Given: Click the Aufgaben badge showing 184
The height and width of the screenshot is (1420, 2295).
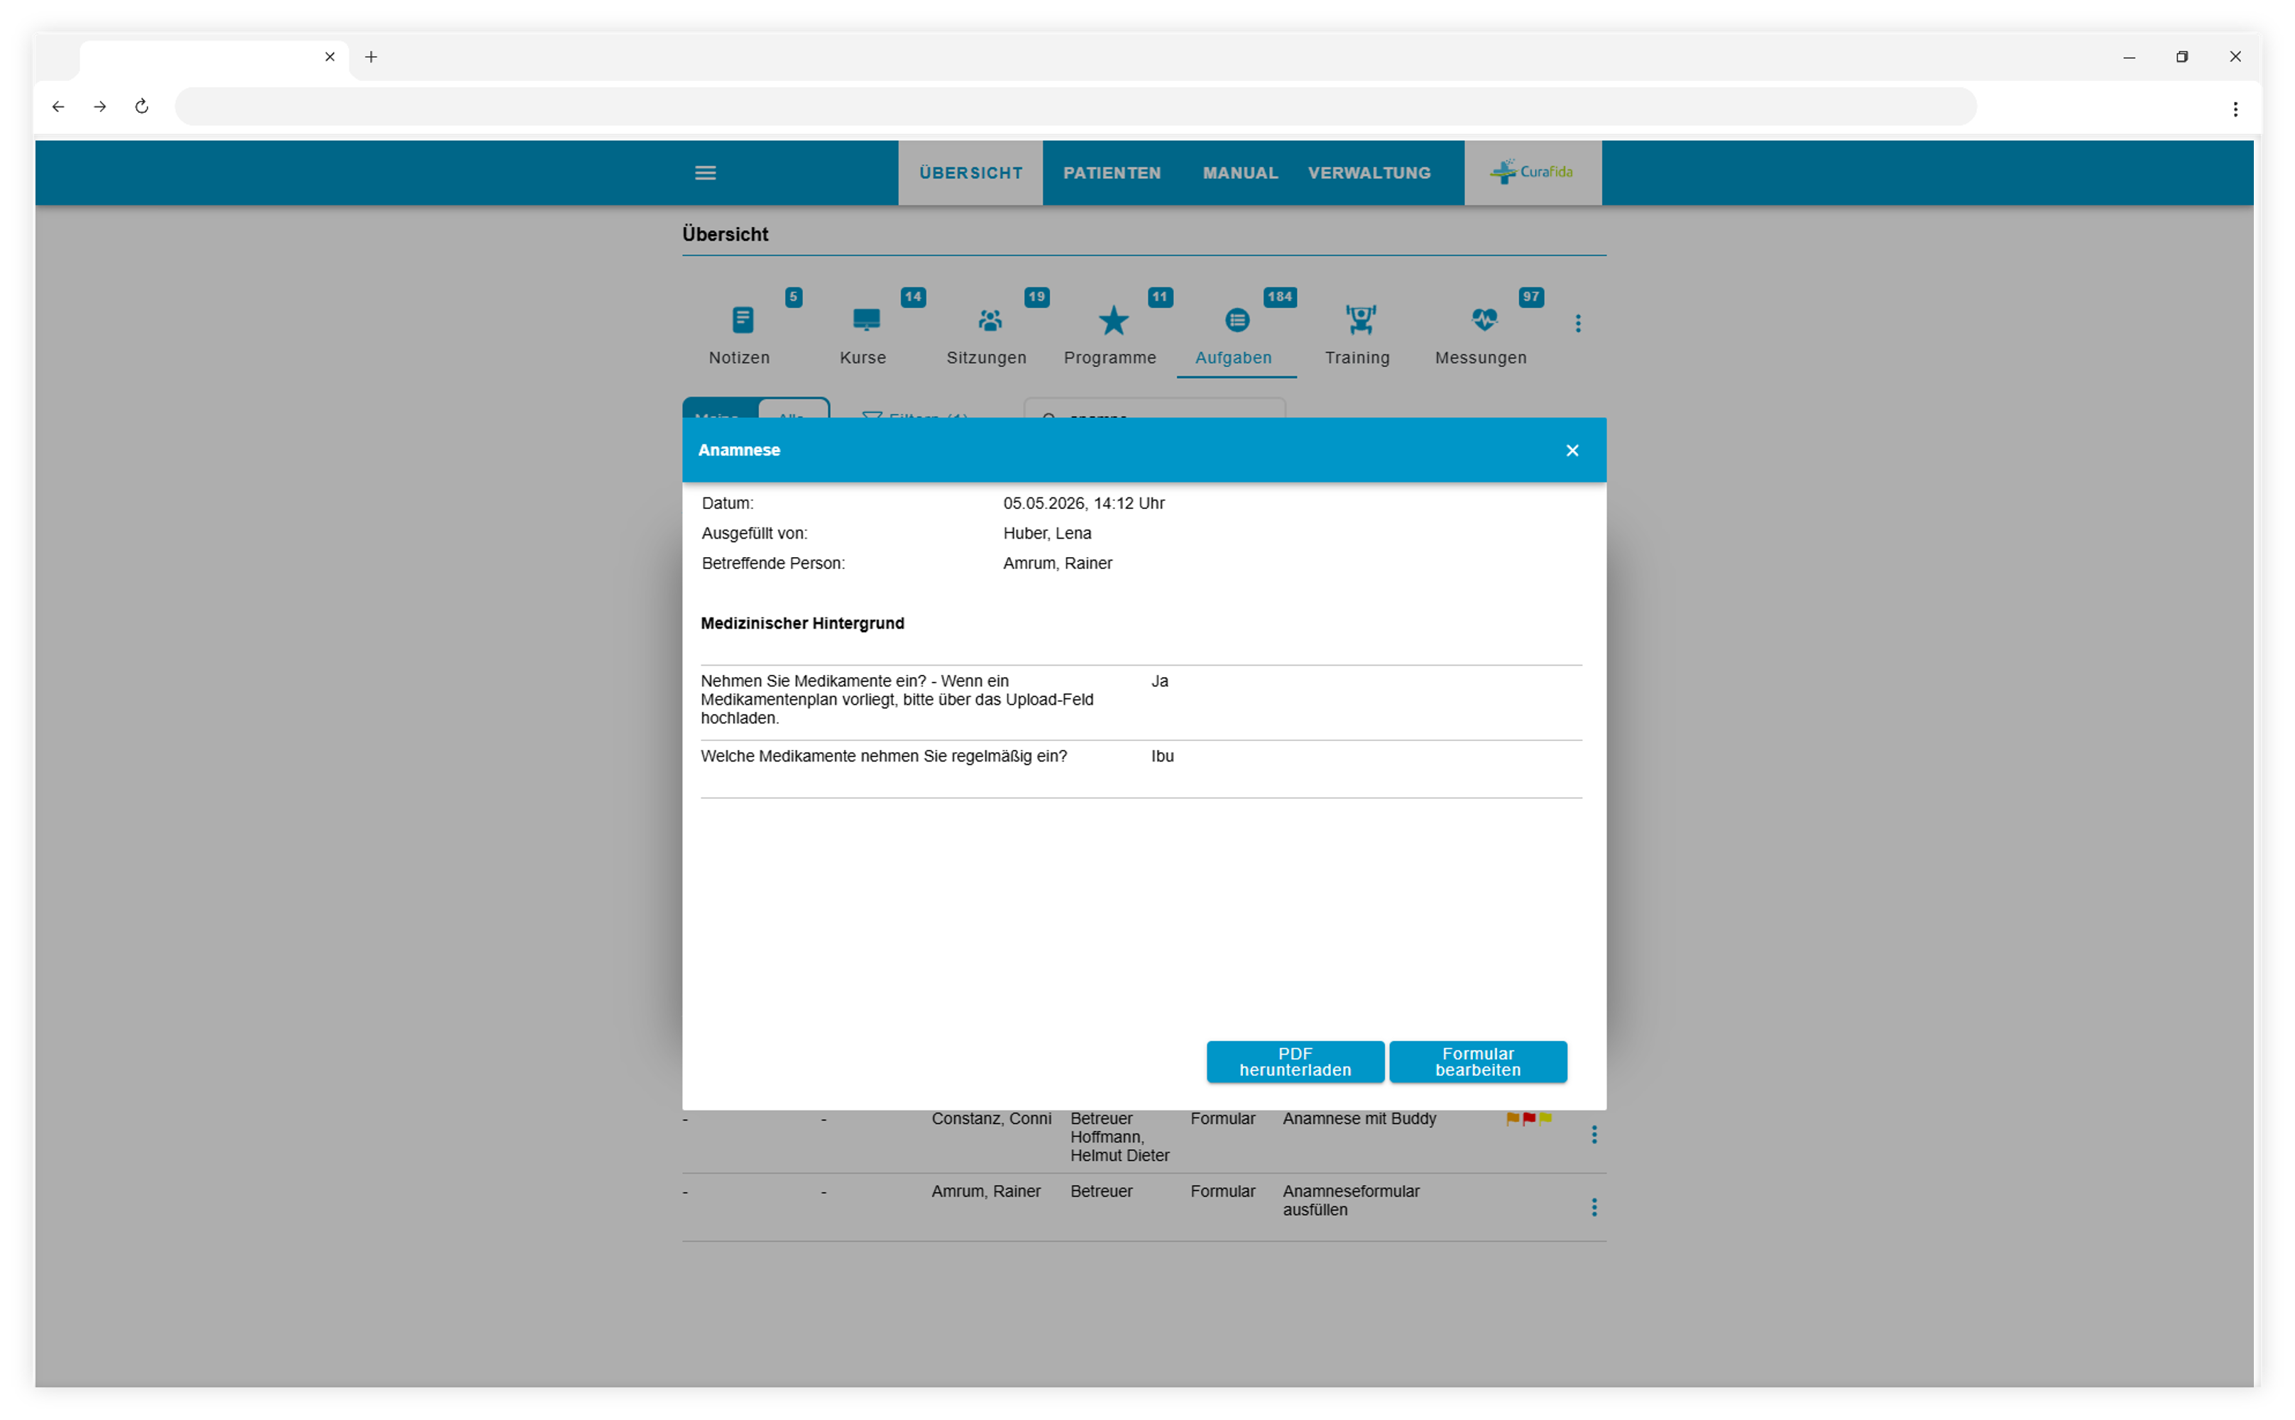Looking at the screenshot, I should [1279, 297].
